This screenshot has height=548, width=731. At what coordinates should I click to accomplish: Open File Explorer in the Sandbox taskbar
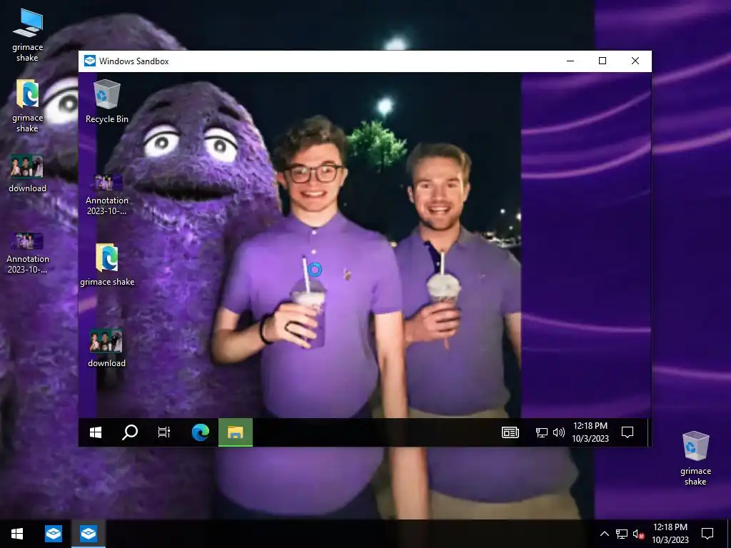tap(236, 432)
